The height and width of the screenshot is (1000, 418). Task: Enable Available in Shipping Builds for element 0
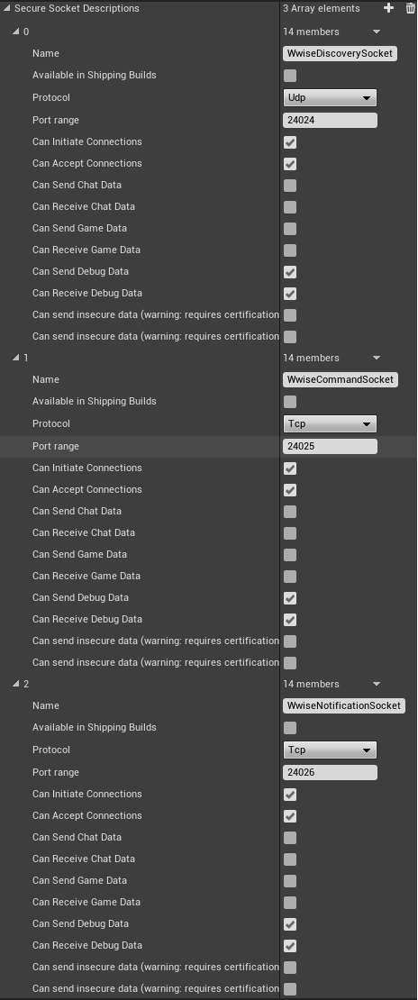pos(290,76)
